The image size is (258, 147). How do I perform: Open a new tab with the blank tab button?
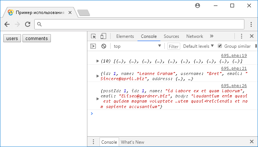tap(84, 13)
